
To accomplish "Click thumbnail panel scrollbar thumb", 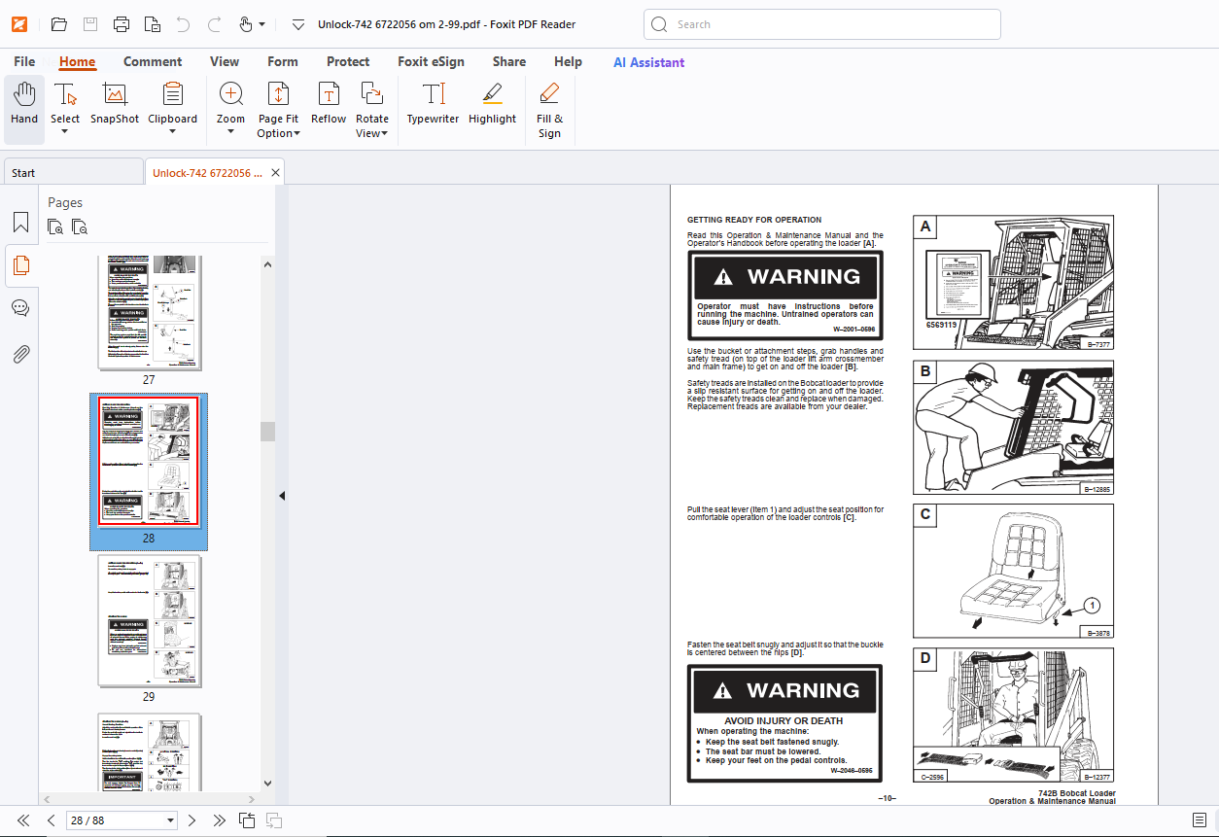I will pyautogui.click(x=267, y=432).
